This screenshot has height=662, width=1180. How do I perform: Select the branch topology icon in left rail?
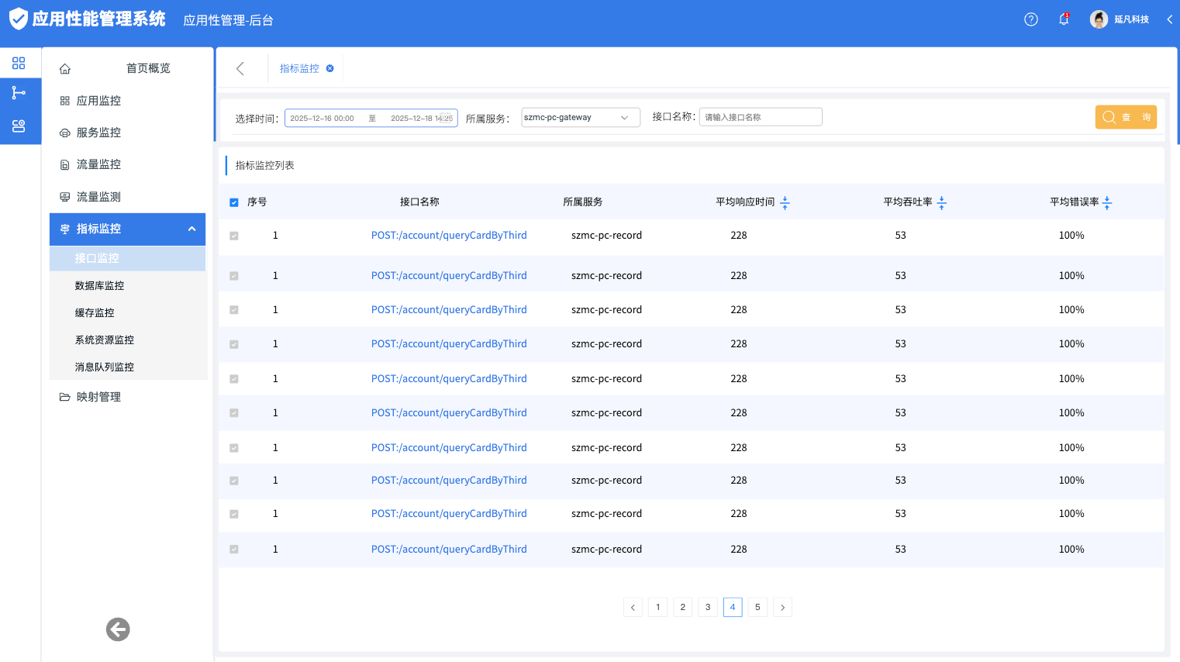(19, 93)
